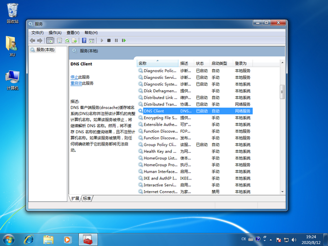The width and height of the screenshot is (328, 246).
Task: Select the Distributed Tran... service row
Action: (195, 104)
